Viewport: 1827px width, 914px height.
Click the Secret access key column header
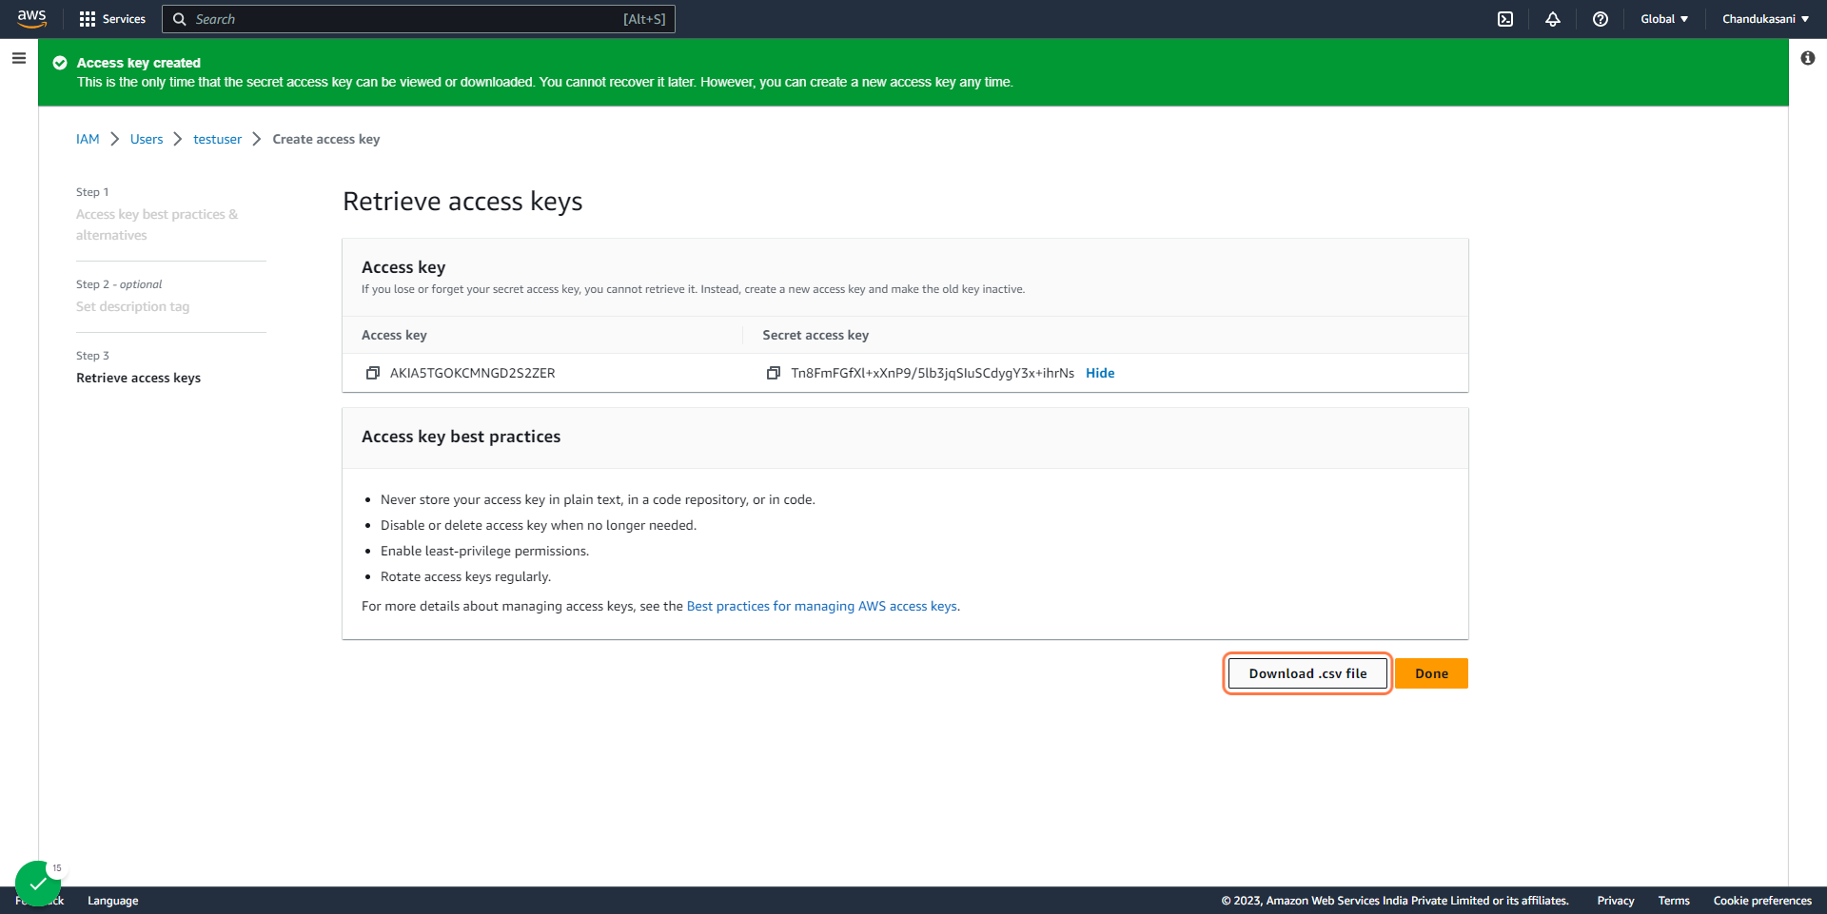point(815,335)
